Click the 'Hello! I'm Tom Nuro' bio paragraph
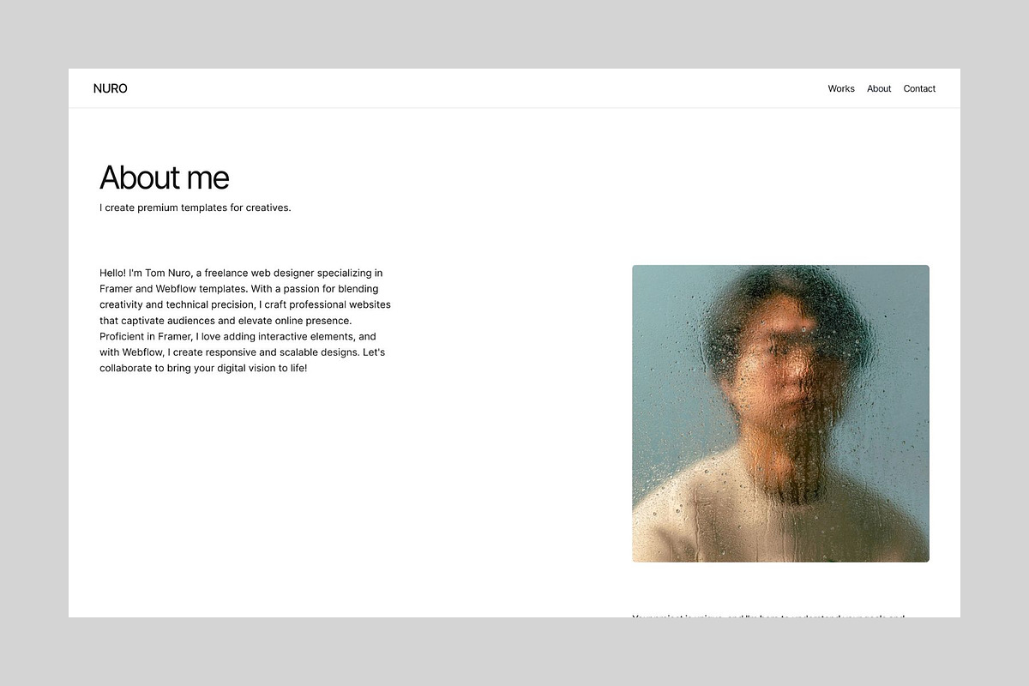1029x686 pixels. click(x=245, y=321)
